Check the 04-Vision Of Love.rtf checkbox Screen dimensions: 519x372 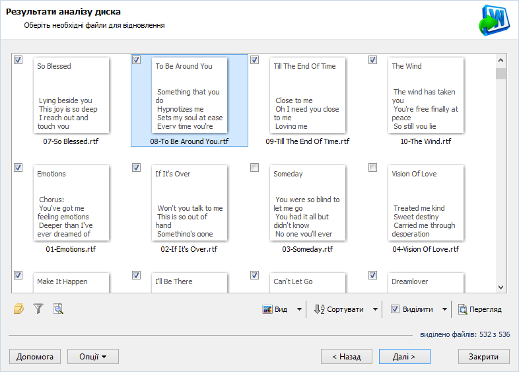point(372,168)
